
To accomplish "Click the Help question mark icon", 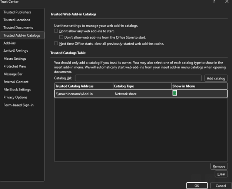I will (x=214, y=2).
